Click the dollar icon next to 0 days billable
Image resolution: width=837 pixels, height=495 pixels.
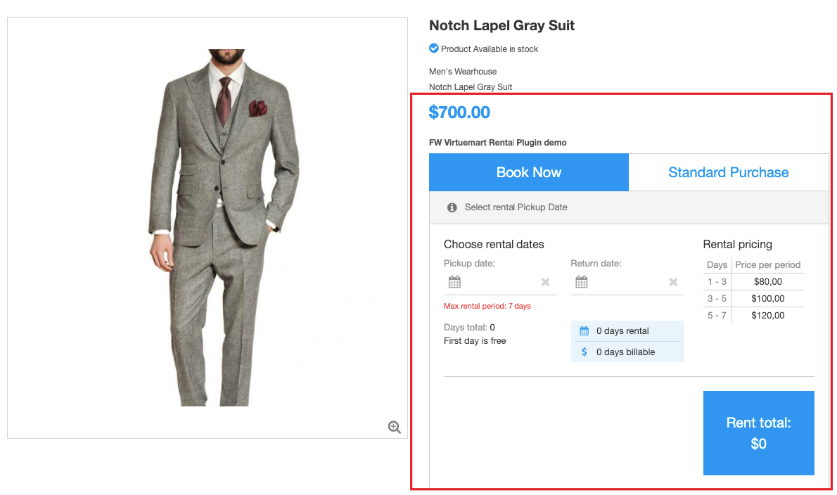(584, 352)
